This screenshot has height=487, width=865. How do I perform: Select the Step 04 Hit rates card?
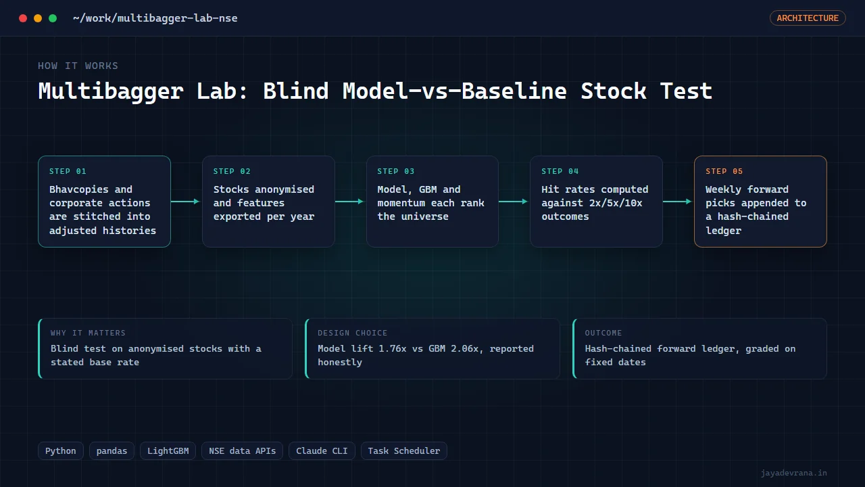click(x=596, y=202)
